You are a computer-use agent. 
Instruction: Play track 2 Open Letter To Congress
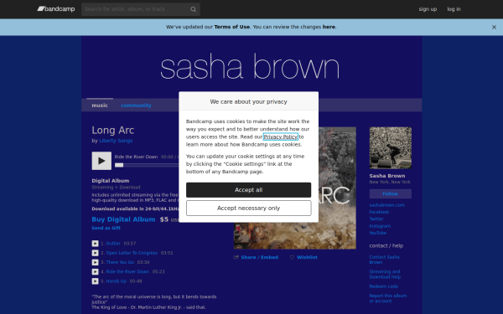point(95,253)
